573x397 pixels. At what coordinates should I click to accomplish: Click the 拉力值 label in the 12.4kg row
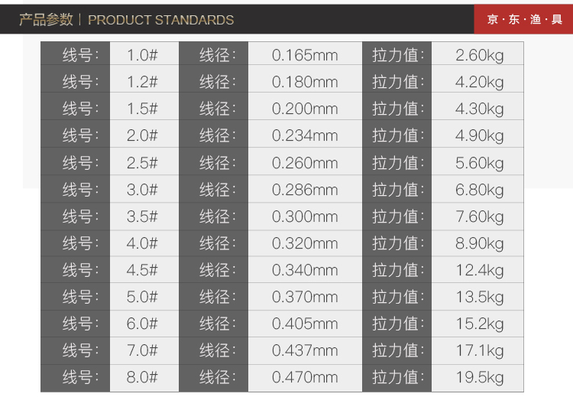click(x=398, y=270)
